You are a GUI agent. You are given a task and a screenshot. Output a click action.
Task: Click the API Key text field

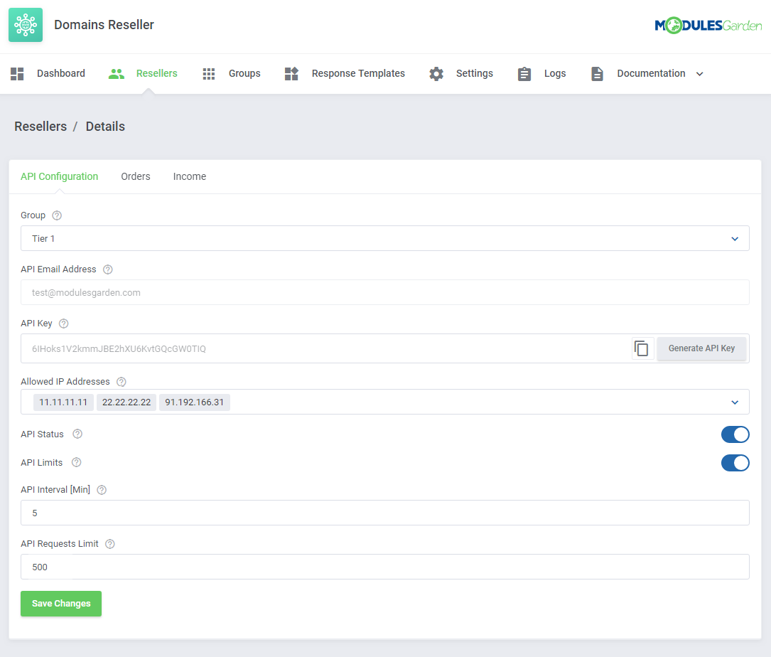coord(326,349)
